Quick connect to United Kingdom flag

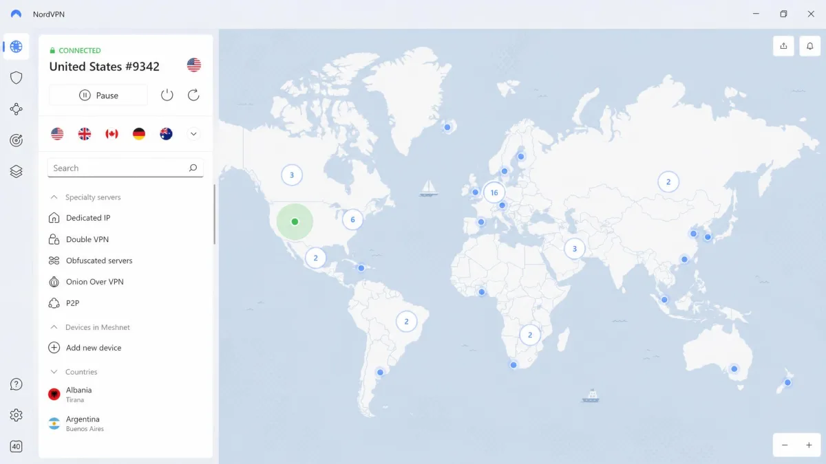pos(85,134)
